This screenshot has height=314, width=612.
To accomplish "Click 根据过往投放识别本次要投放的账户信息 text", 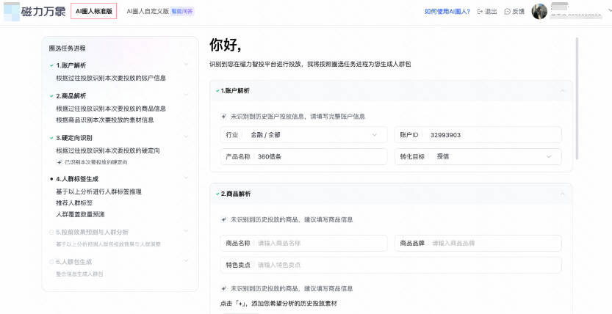I will tap(111, 78).
